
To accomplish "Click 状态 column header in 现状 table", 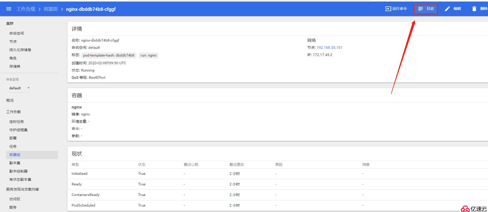I will (142, 164).
